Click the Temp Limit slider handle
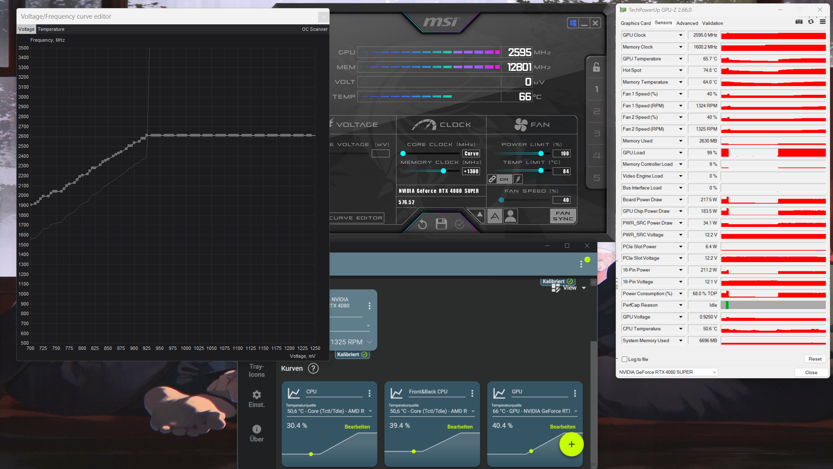Image resolution: width=833 pixels, height=469 pixels. pyautogui.click(x=541, y=170)
